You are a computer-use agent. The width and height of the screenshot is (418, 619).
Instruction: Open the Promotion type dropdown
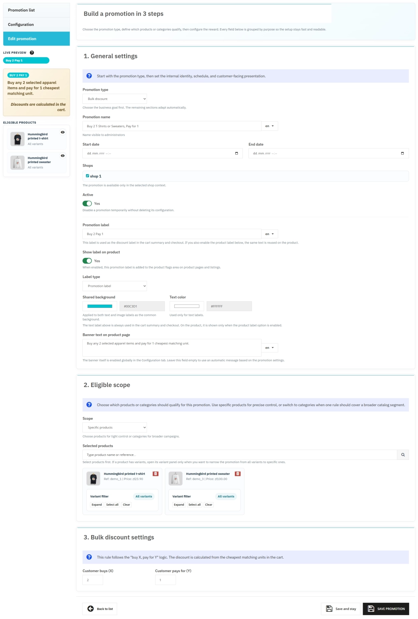(115, 98)
